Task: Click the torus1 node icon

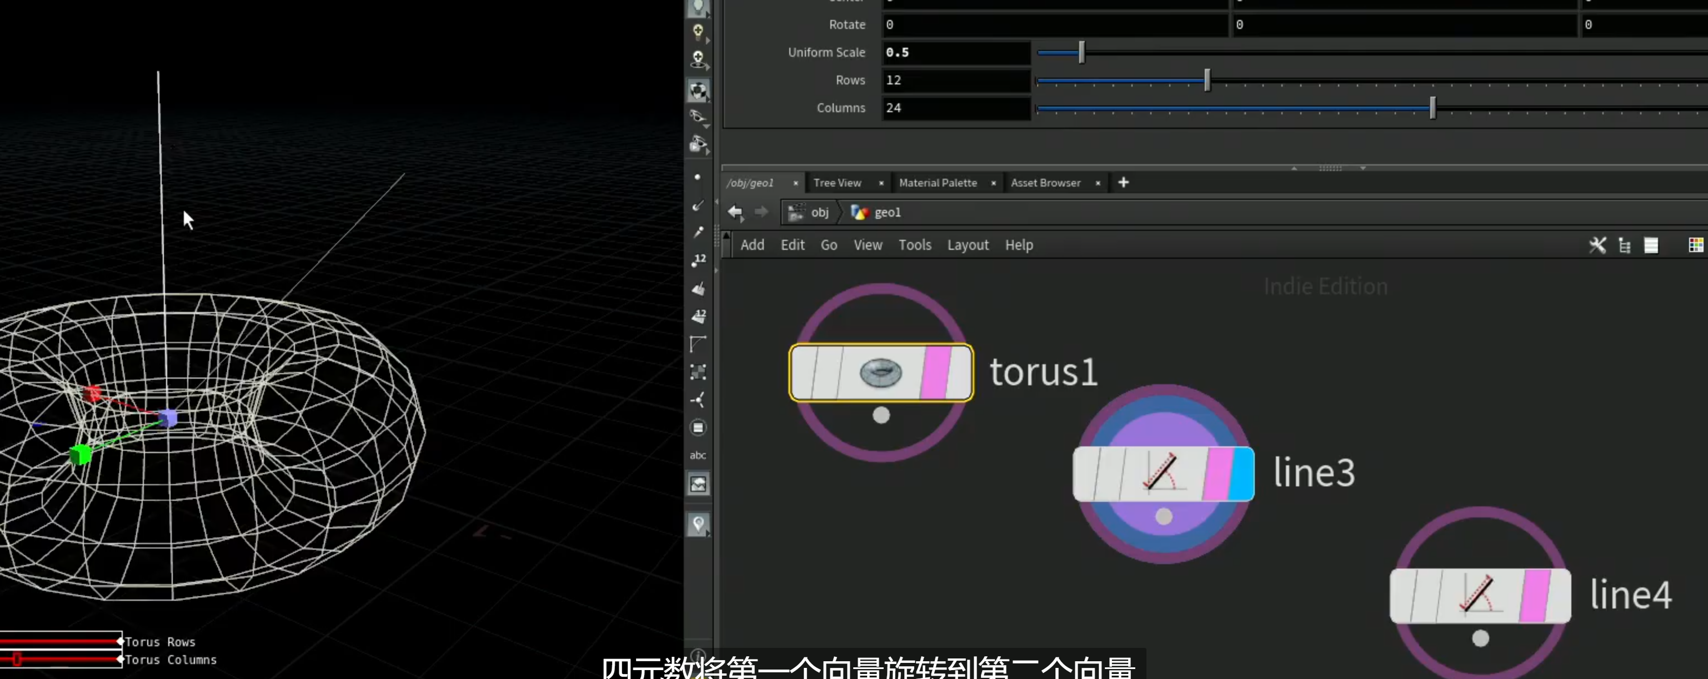Action: [x=880, y=373]
